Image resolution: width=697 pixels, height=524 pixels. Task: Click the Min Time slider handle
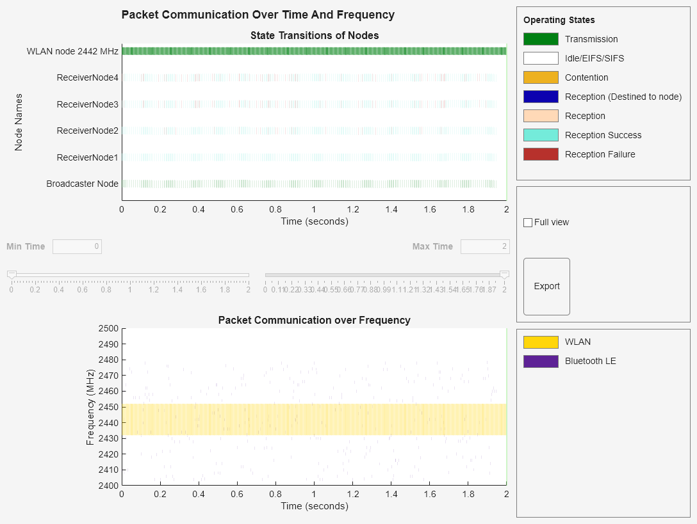point(10,274)
